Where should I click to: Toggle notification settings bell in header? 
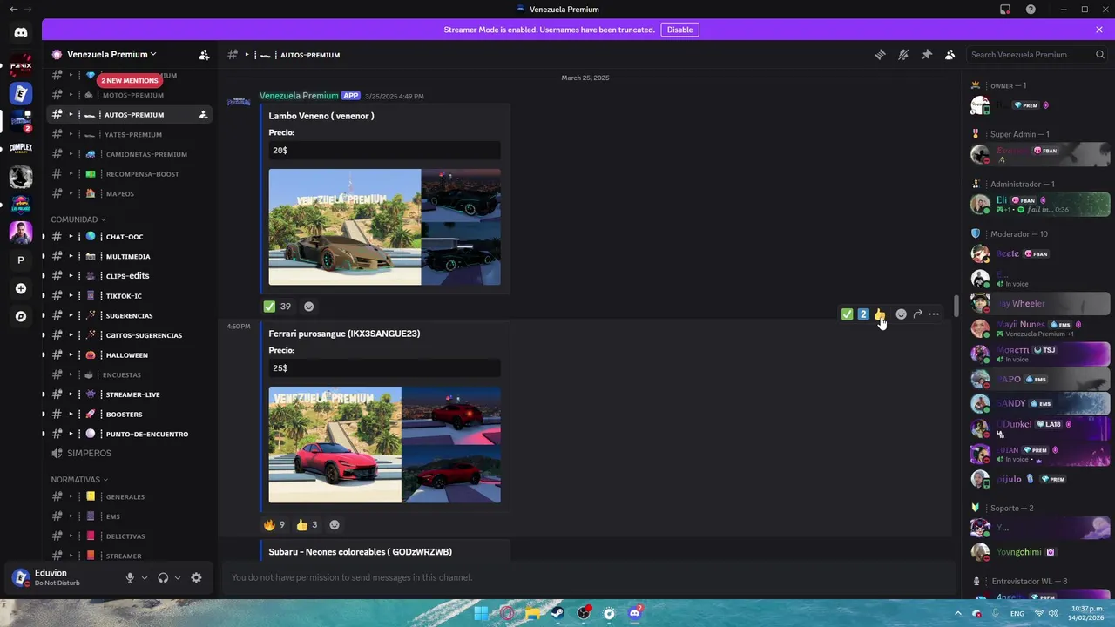click(903, 55)
